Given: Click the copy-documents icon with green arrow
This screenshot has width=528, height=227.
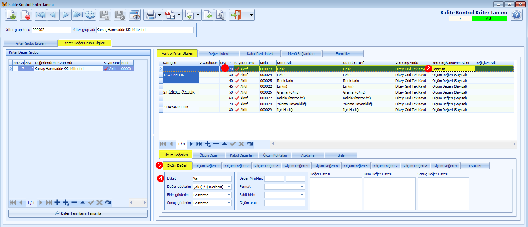Looking at the screenshot, I should click(x=189, y=15).
